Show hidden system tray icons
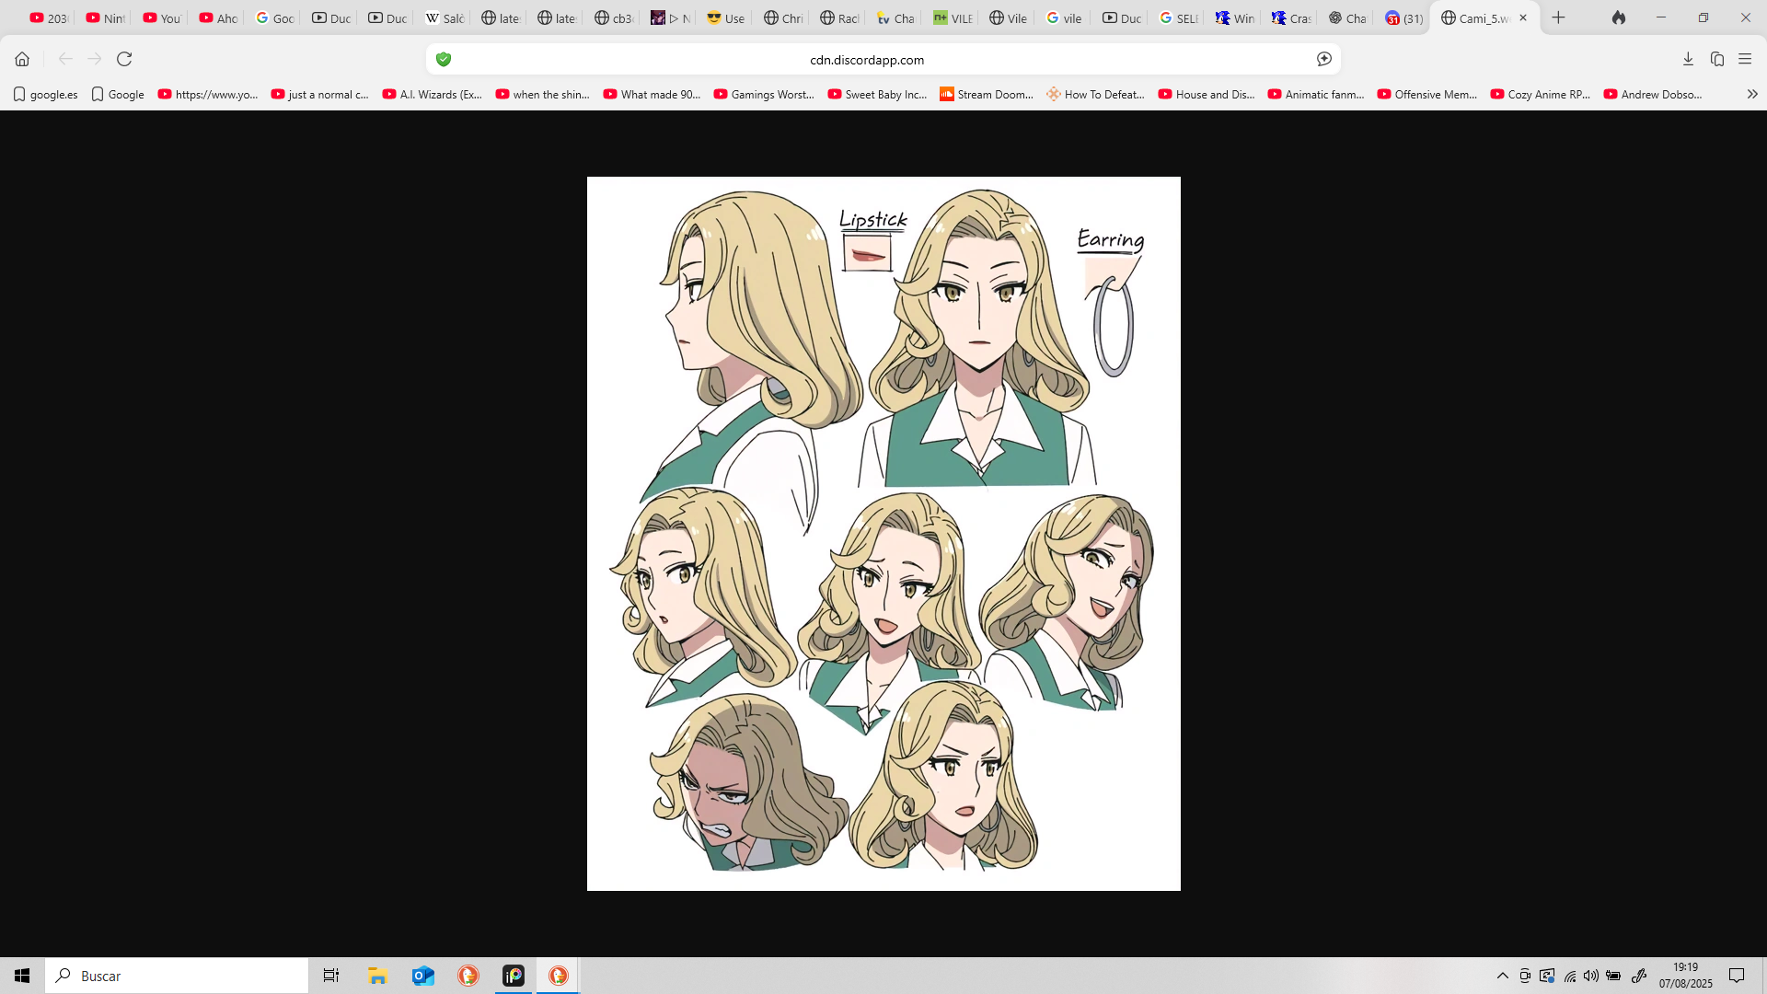The width and height of the screenshot is (1767, 994). pos(1502,976)
